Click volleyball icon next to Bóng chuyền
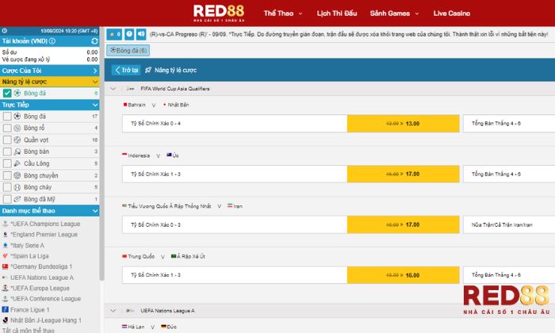 coord(17,175)
